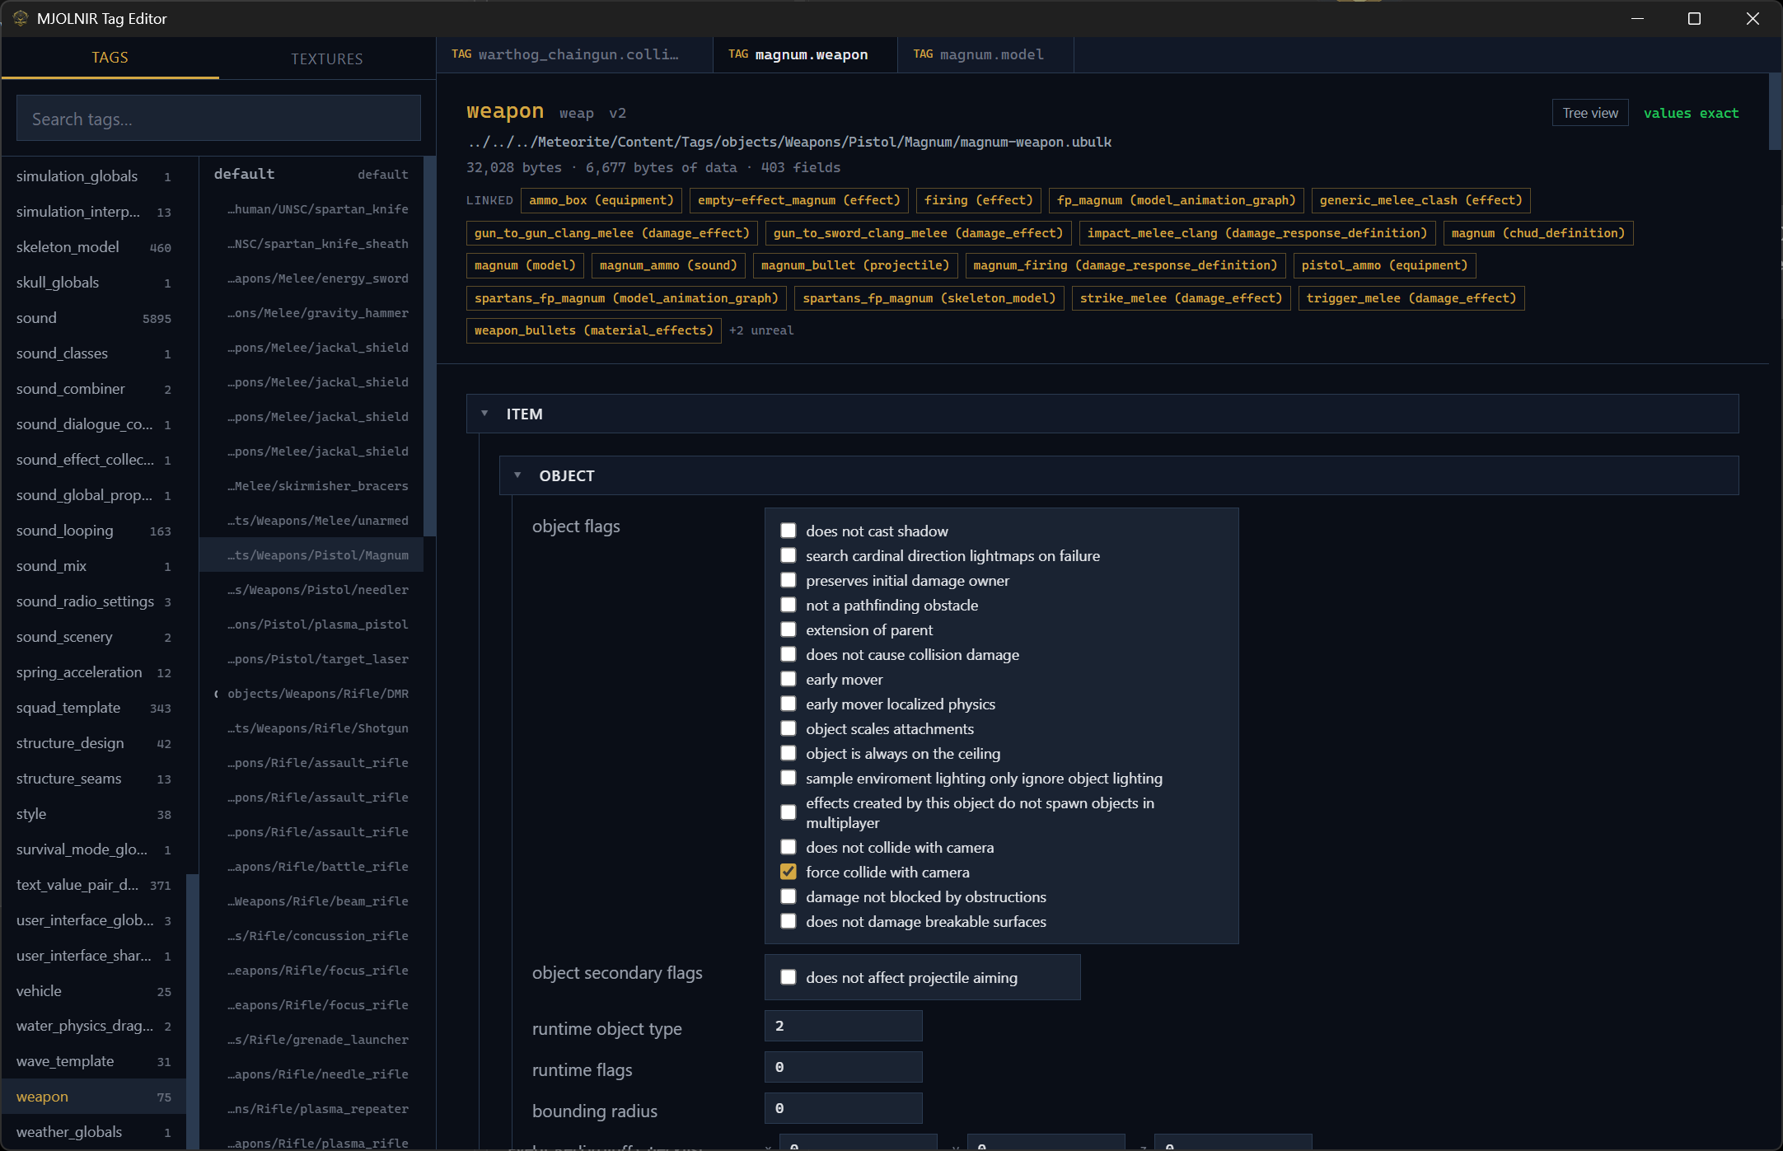Viewport: 1783px width, 1151px height.
Task: Switch to the TEXTURES tab
Action: (x=327, y=58)
